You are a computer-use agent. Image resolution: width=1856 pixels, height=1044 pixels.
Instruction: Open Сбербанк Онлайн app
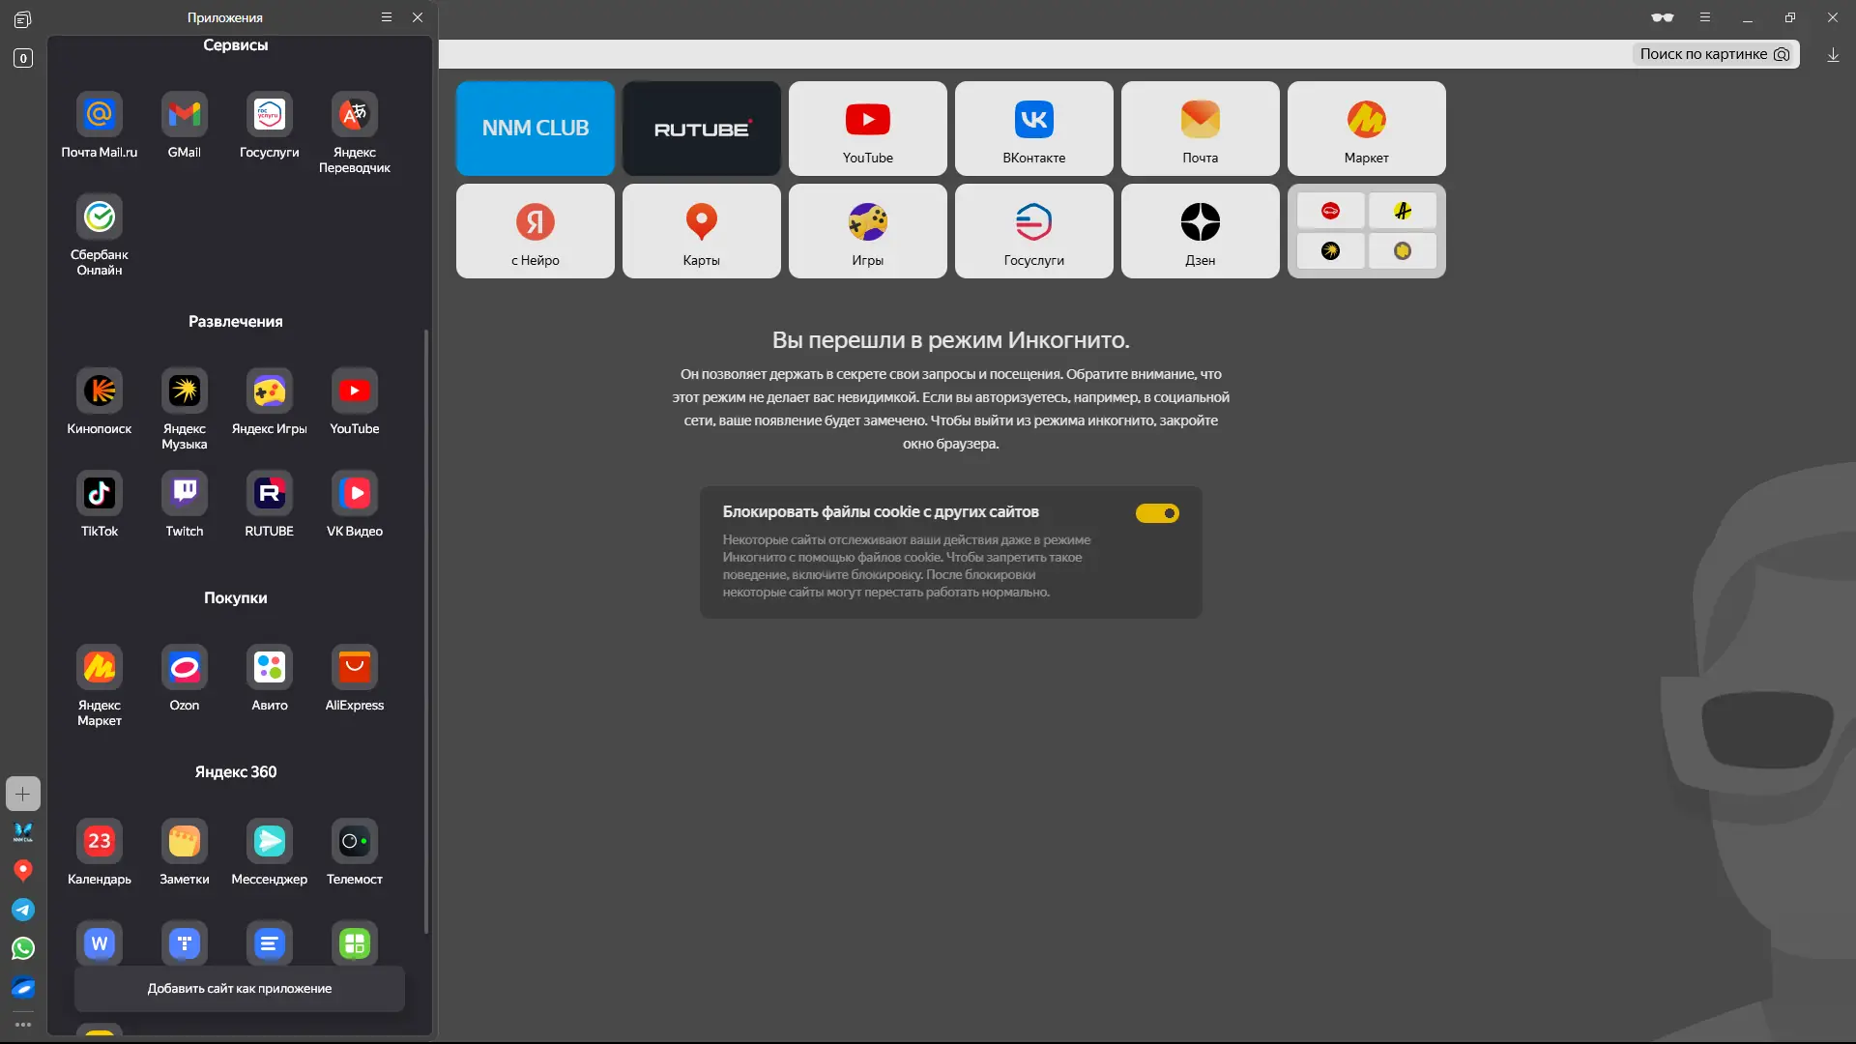click(100, 217)
